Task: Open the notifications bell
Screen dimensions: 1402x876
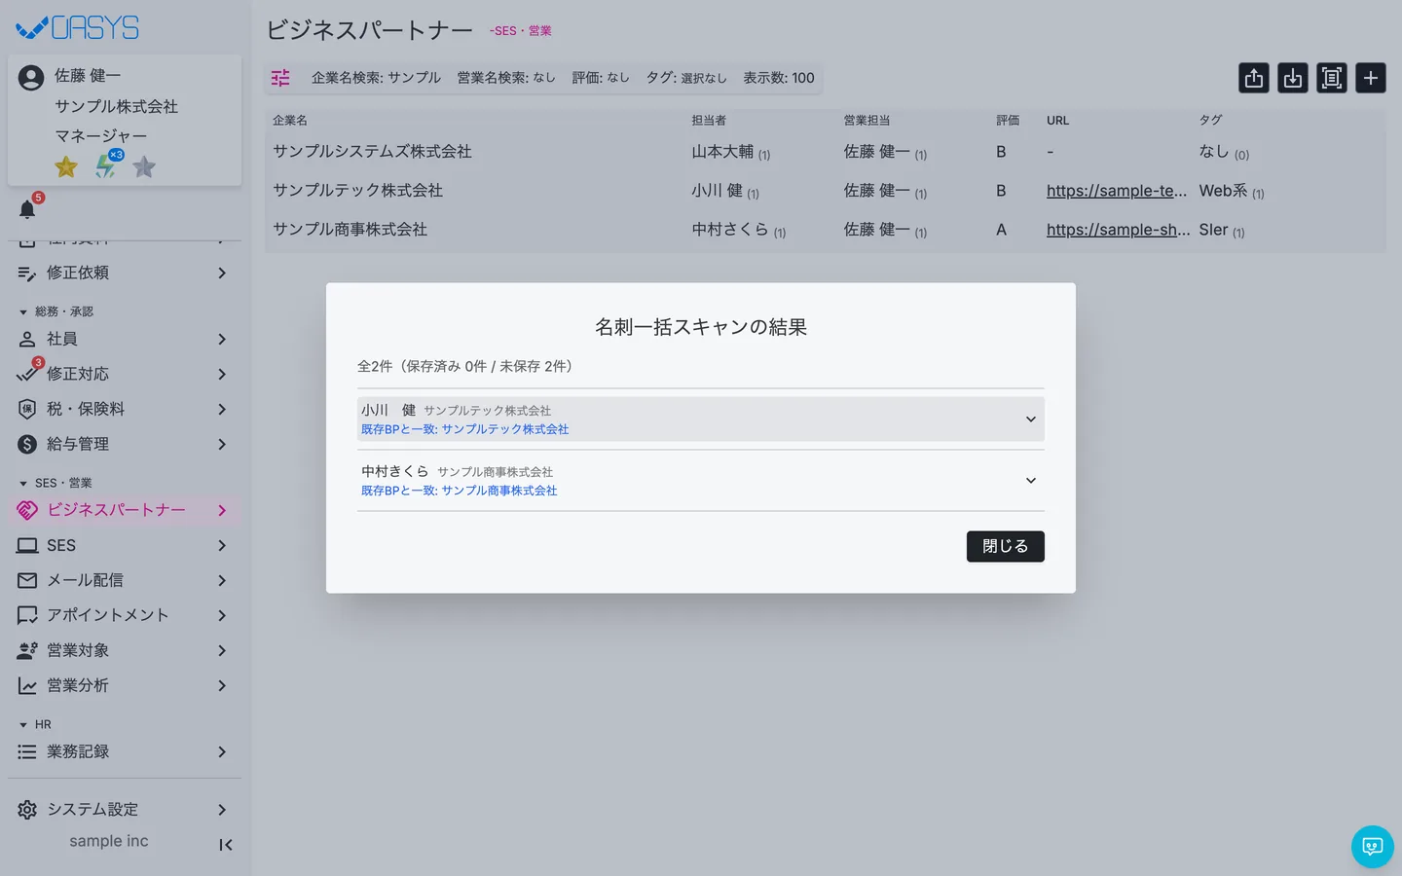Action: pyautogui.click(x=27, y=209)
